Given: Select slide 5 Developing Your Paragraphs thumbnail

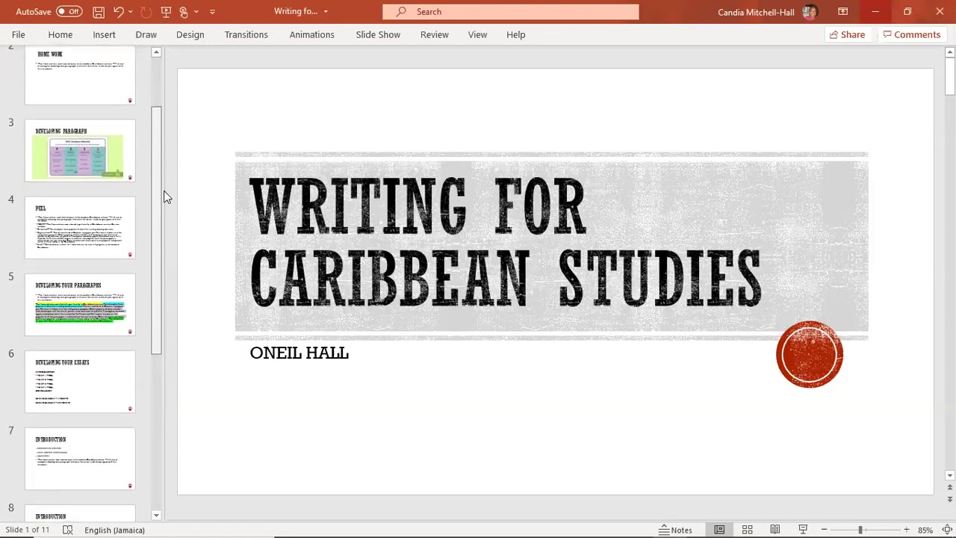Looking at the screenshot, I should click(80, 304).
